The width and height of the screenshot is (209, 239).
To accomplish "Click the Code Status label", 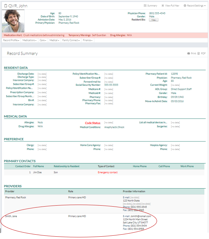I will [93, 123].
